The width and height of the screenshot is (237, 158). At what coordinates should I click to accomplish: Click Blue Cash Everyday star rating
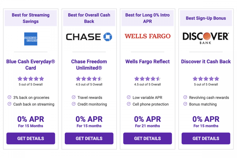click(31, 79)
